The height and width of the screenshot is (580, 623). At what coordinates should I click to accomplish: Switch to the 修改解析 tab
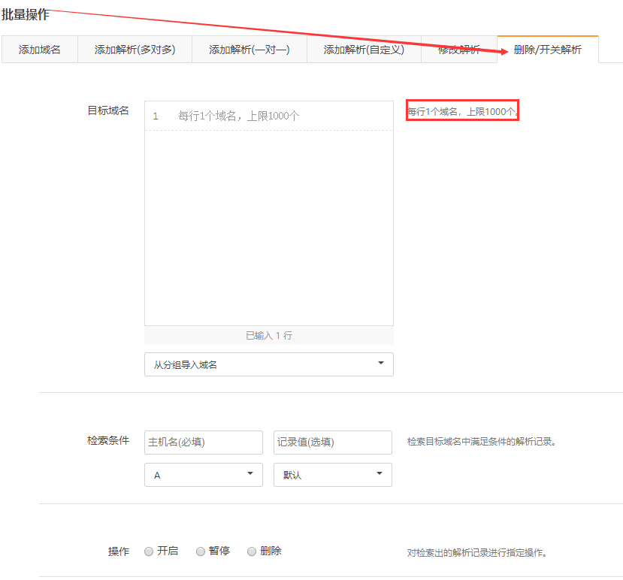458,50
